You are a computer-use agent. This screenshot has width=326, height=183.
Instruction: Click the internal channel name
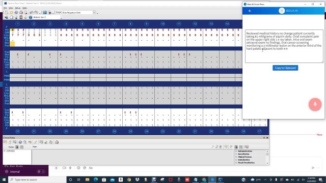[15, 172]
